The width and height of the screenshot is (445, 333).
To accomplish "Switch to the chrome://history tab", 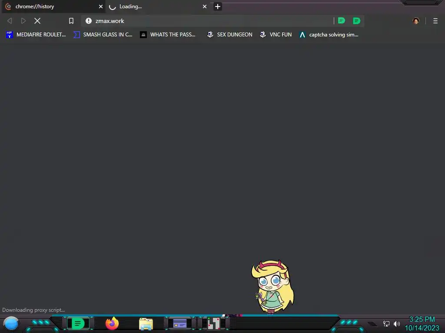I will pyautogui.click(x=53, y=7).
